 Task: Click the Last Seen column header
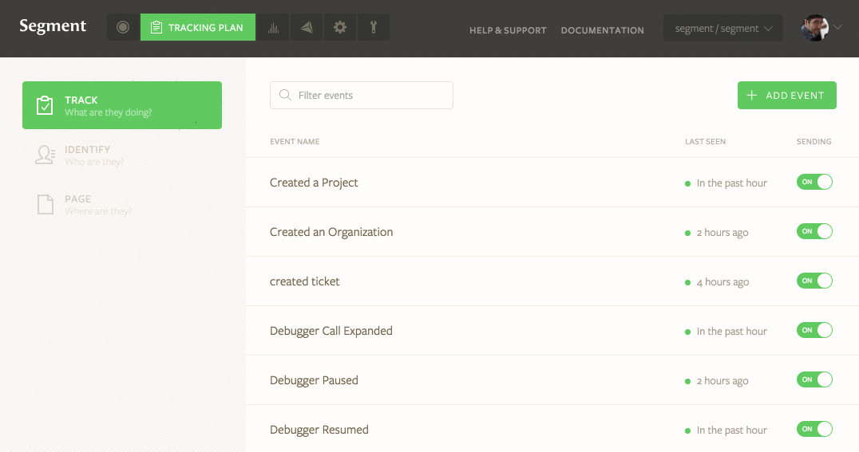point(705,141)
